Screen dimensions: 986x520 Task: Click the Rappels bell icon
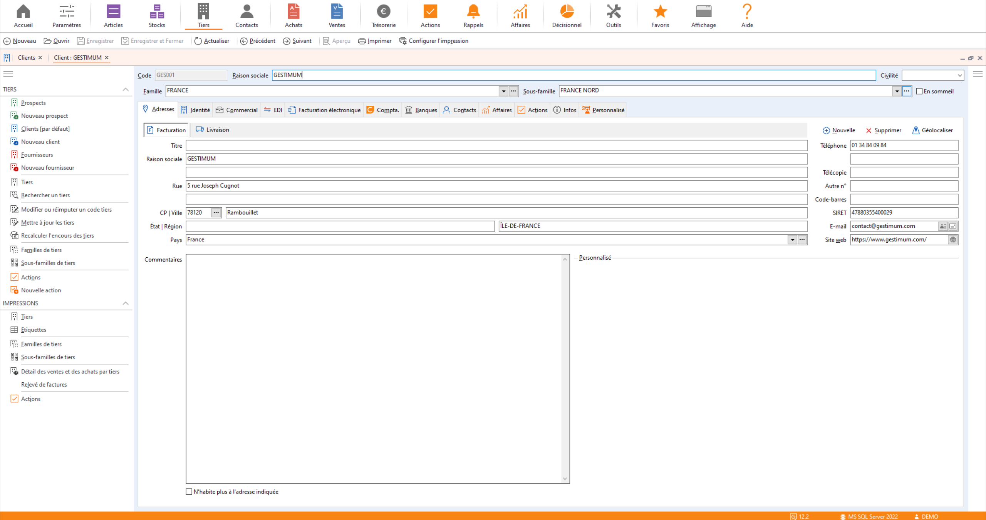tap(473, 12)
